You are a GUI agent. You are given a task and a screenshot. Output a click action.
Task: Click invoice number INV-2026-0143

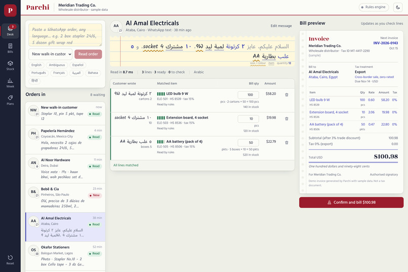click(x=385, y=43)
